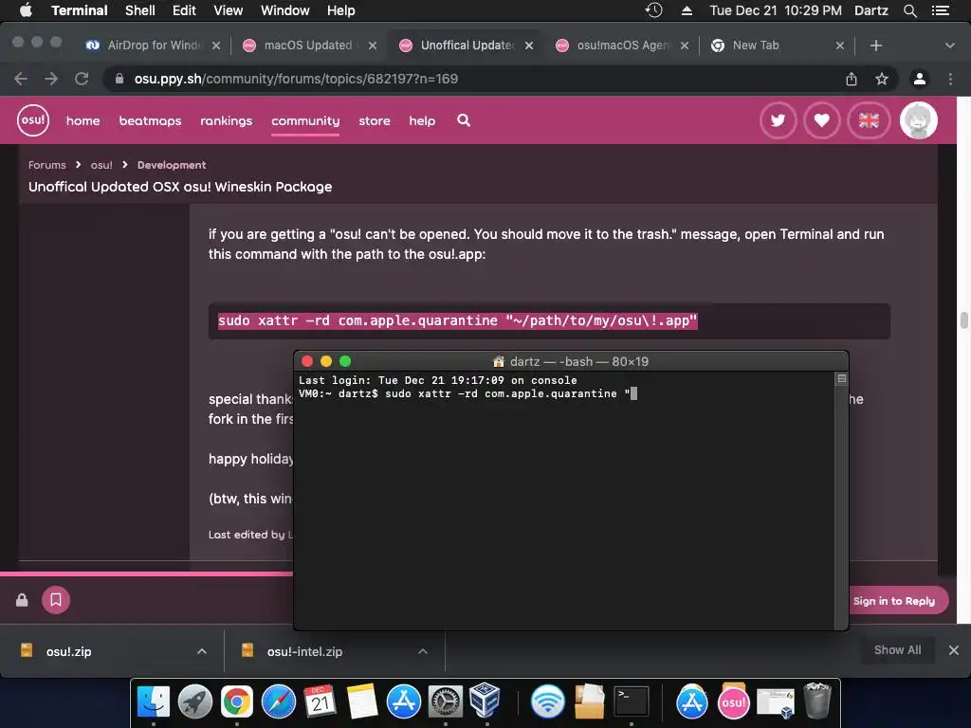The width and height of the screenshot is (971, 728).
Task: Open the Apple menu
Action: click(x=26, y=10)
